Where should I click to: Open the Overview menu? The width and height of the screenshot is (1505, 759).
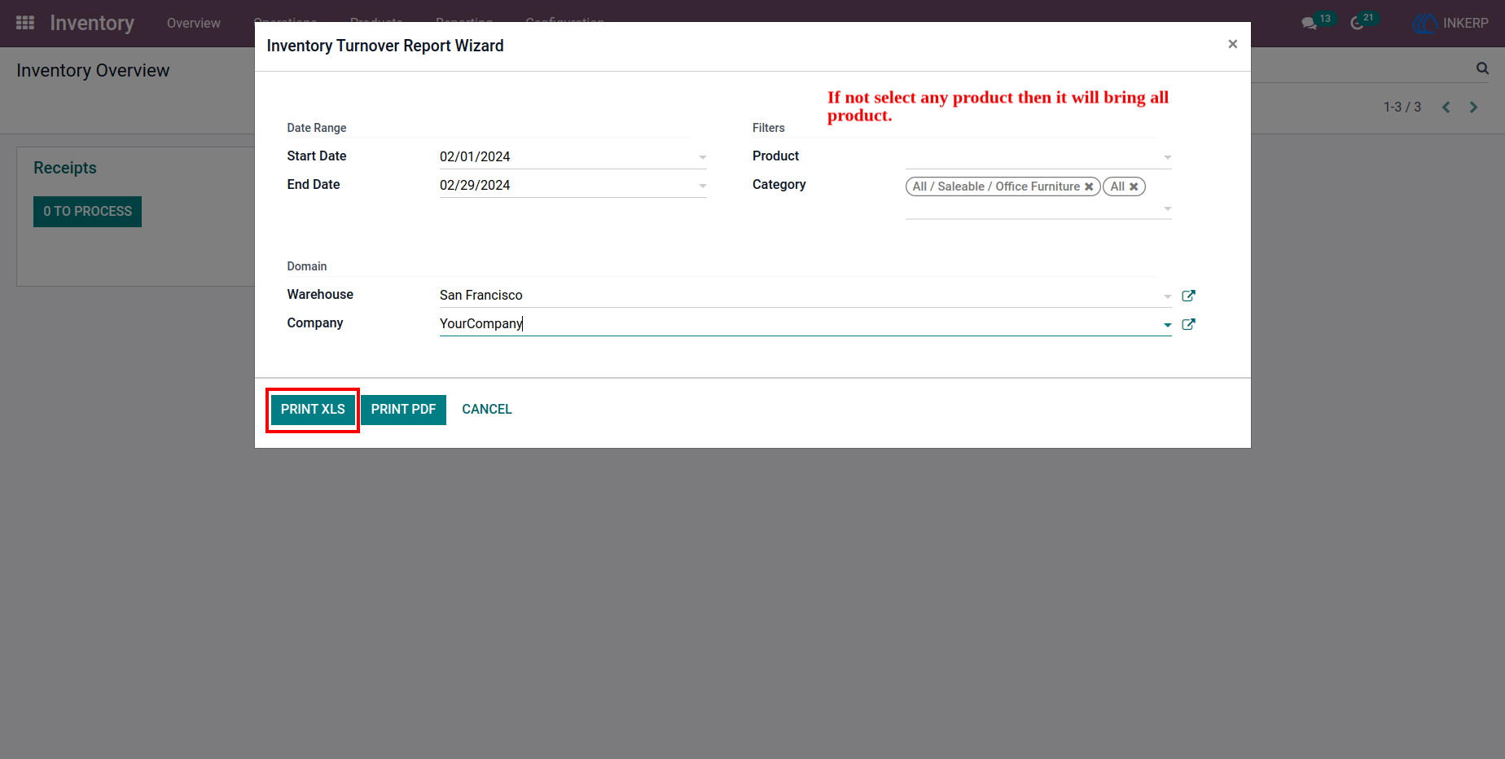pyautogui.click(x=193, y=23)
